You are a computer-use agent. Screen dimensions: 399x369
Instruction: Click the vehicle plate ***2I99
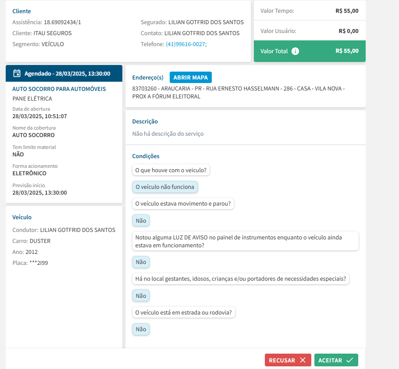point(39,263)
